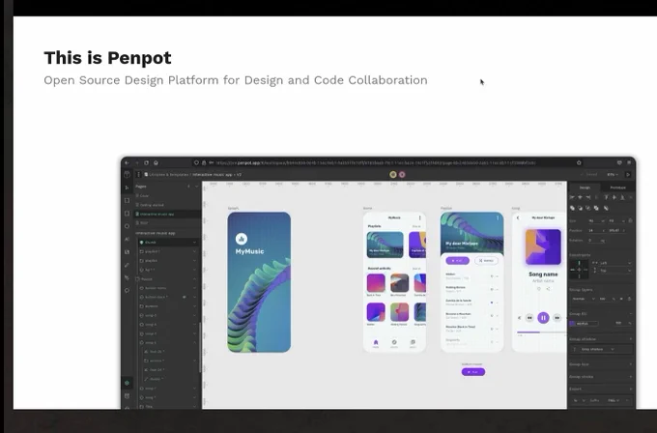This screenshot has height=433, width=657.
Task: Select the Ellipse tool
Action: pyautogui.click(x=127, y=226)
